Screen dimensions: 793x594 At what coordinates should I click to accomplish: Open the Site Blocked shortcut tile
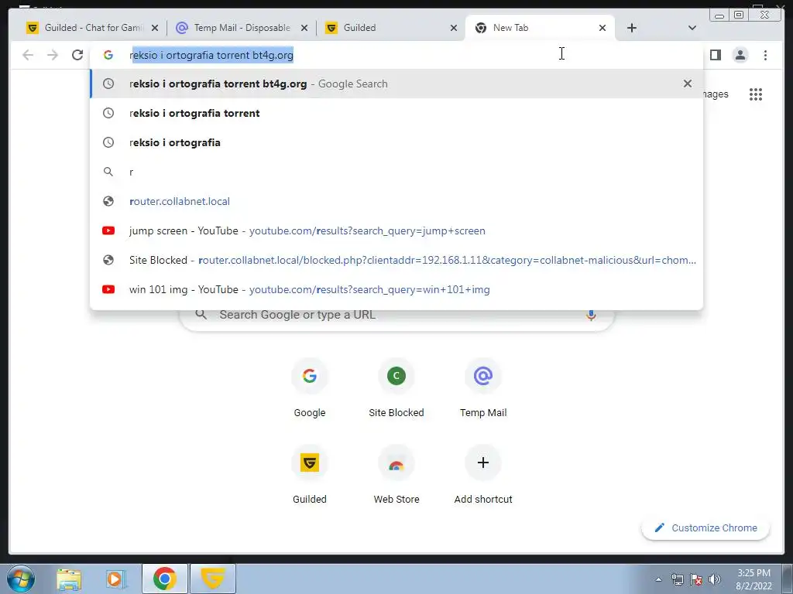pos(396,388)
